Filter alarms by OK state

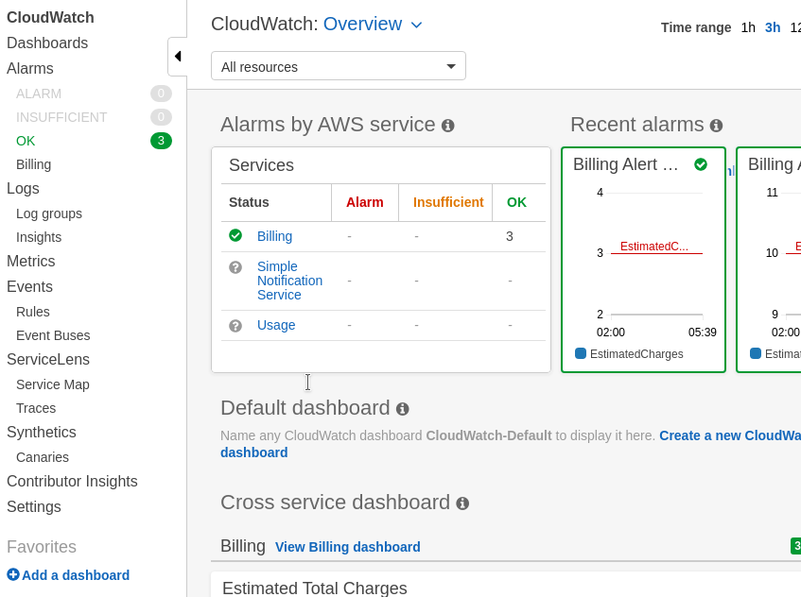click(x=26, y=141)
